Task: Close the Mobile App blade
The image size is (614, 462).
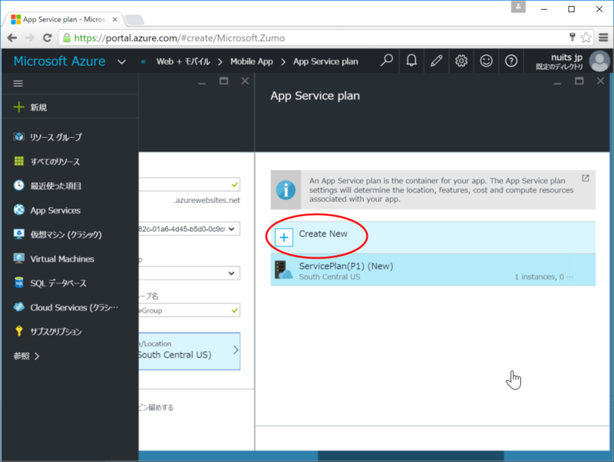Action: [245, 81]
